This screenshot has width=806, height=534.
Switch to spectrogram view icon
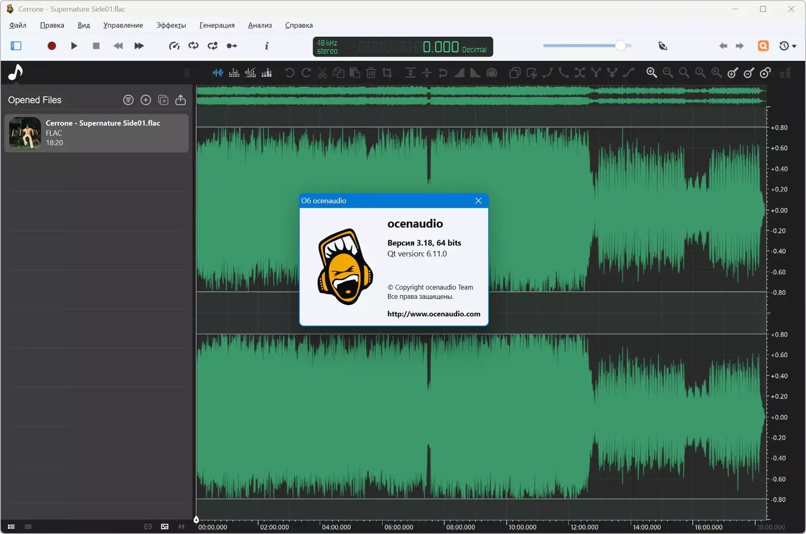click(x=234, y=73)
